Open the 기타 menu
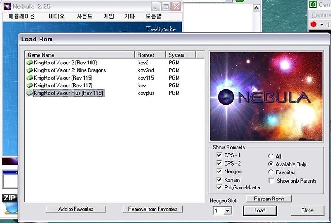331x223 pixels. tap(129, 16)
